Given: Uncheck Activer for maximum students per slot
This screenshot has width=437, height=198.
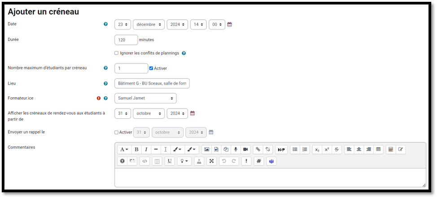Looking at the screenshot, I should coord(151,68).
